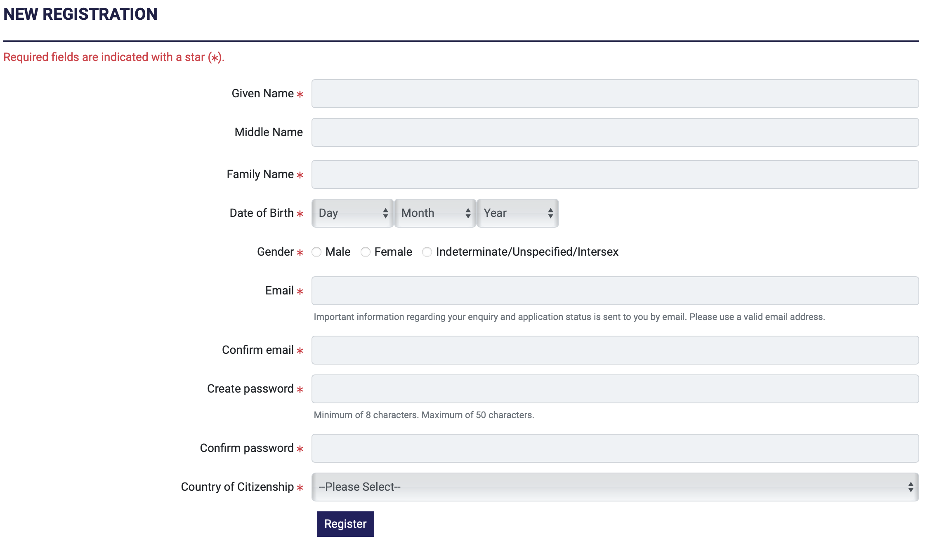930x546 pixels.
Task: Focus the Confirm email field
Action: [615, 350]
